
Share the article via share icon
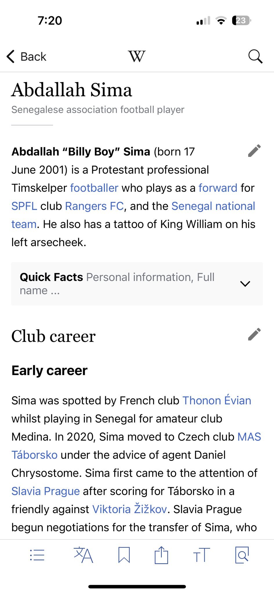[161, 555]
